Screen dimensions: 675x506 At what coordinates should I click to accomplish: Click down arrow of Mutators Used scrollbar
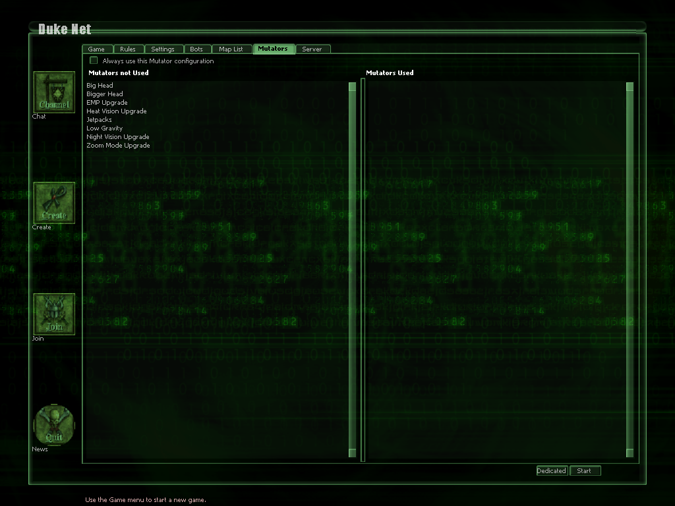pyautogui.click(x=630, y=453)
